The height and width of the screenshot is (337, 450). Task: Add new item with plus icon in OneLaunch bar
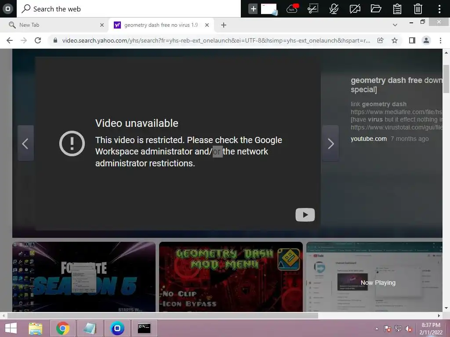253,9
